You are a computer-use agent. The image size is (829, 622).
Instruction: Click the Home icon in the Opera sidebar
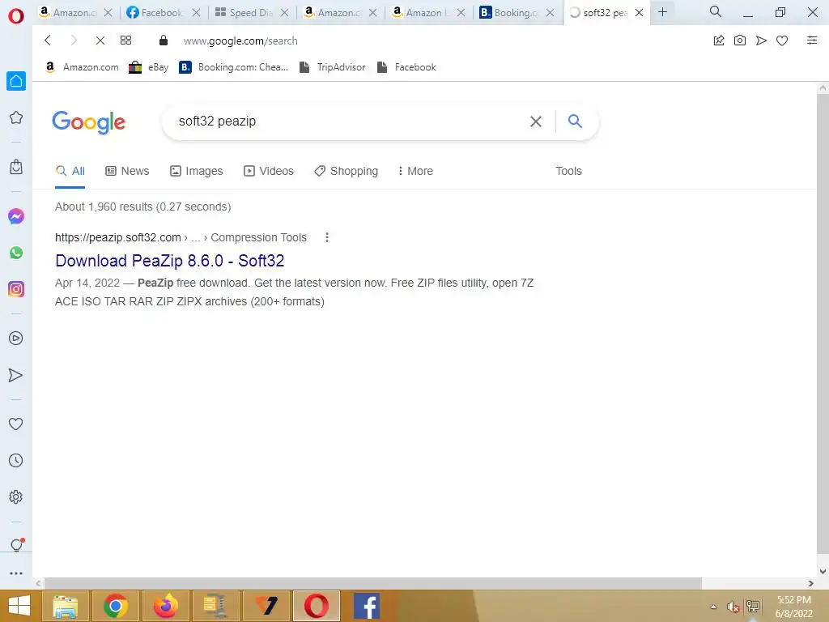pyautogui.click(x=16, y=81)
